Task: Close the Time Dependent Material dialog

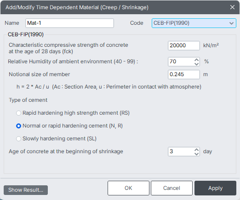Action: (x=232, y=7)
